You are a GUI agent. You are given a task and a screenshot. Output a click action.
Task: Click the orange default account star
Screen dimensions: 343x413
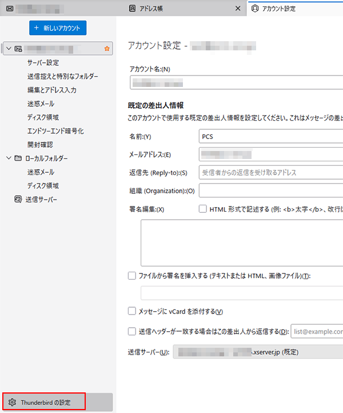pyautogui.click(x=107, y=49)
